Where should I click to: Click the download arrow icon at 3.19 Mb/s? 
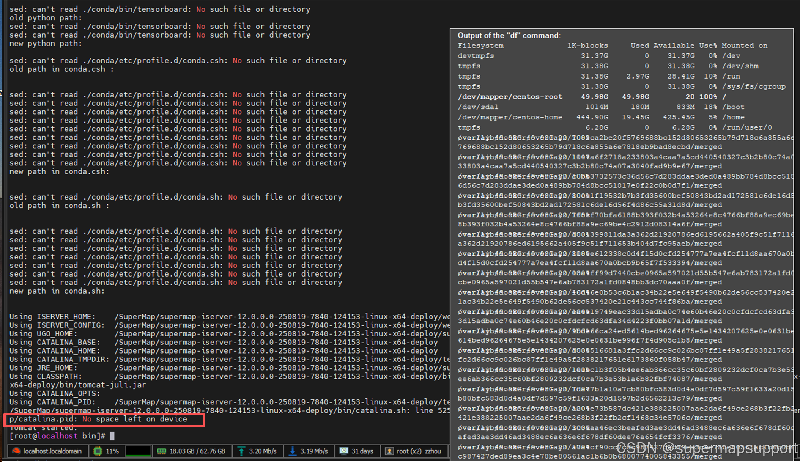pos(292,451)
